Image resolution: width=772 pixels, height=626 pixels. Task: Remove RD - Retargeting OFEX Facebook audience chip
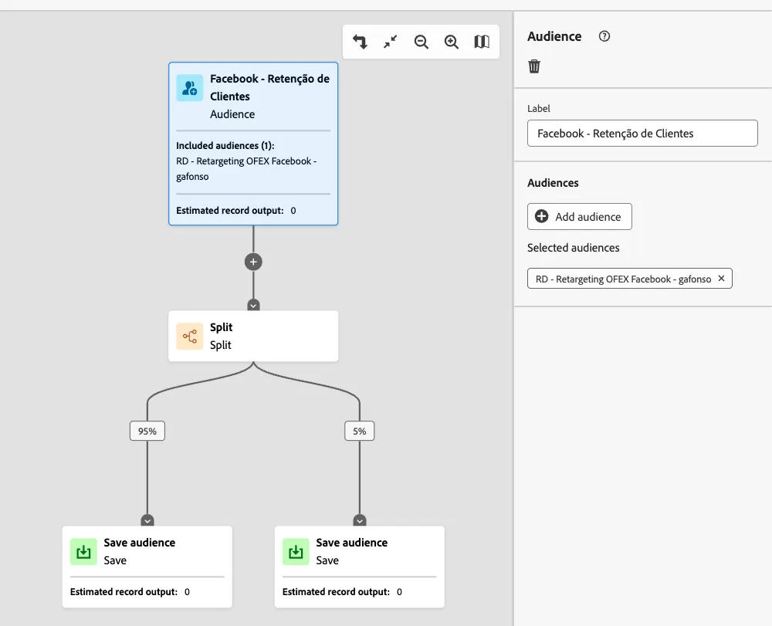[721, 279]
